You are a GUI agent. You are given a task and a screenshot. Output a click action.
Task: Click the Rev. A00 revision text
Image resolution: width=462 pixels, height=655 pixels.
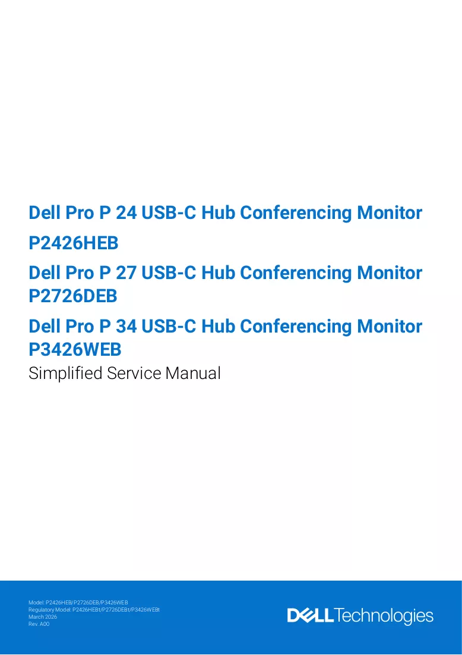click(39, 624)
